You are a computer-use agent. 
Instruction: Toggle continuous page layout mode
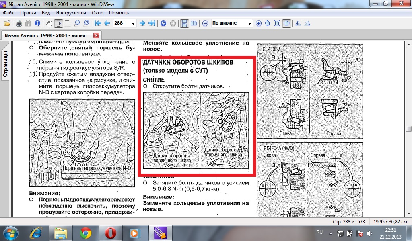(x=184, y=23)
